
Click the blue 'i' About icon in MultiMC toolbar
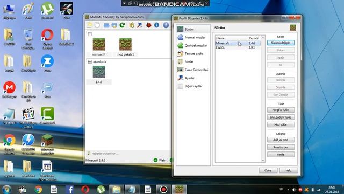(x=156, y=25)
